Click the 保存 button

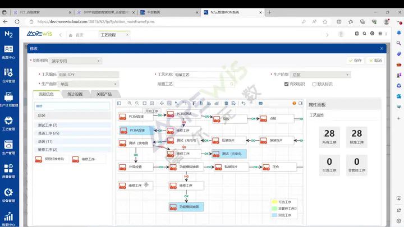click(356, 61)
